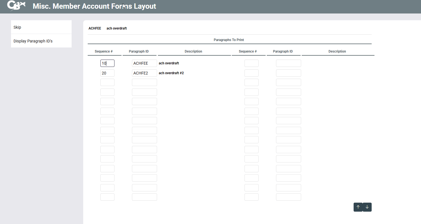421x224 pixels.
Task: Select last row Paragraph ID field, left column
Action: 144,197
